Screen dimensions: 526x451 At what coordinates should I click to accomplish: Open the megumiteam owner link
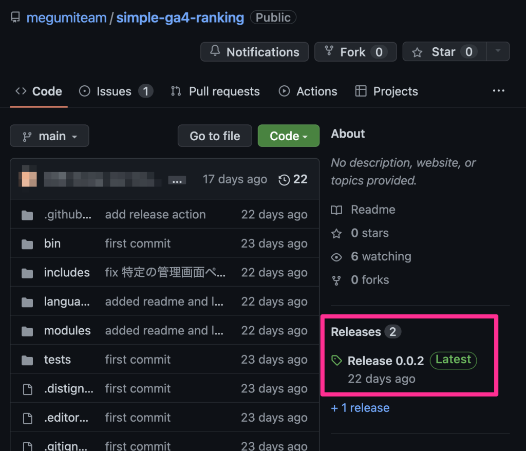[x=66, y=17]
